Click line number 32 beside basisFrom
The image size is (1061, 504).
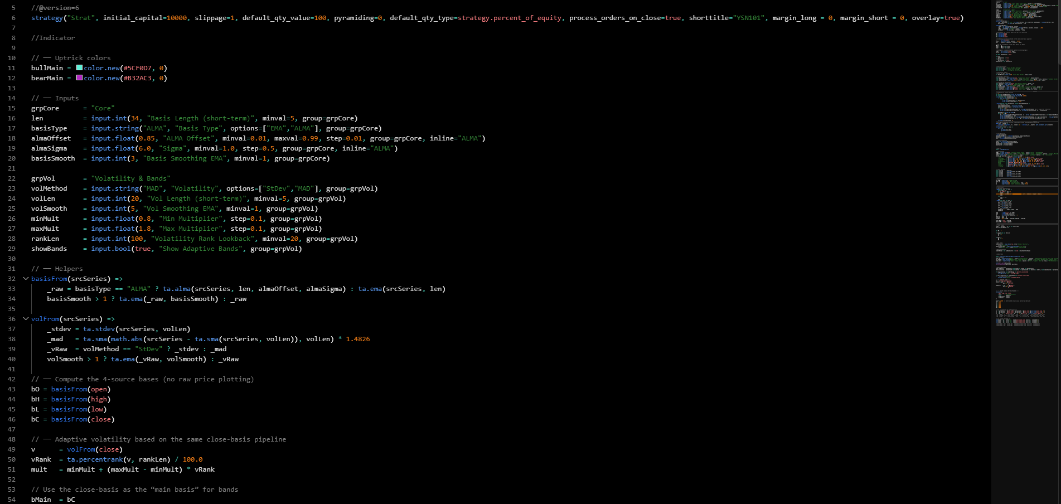pyautogui.click(x=12, y=279)
